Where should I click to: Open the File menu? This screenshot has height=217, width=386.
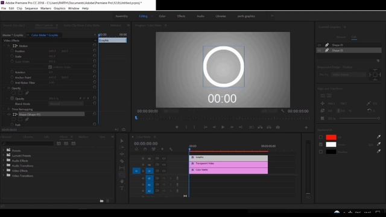pos(4,8)
